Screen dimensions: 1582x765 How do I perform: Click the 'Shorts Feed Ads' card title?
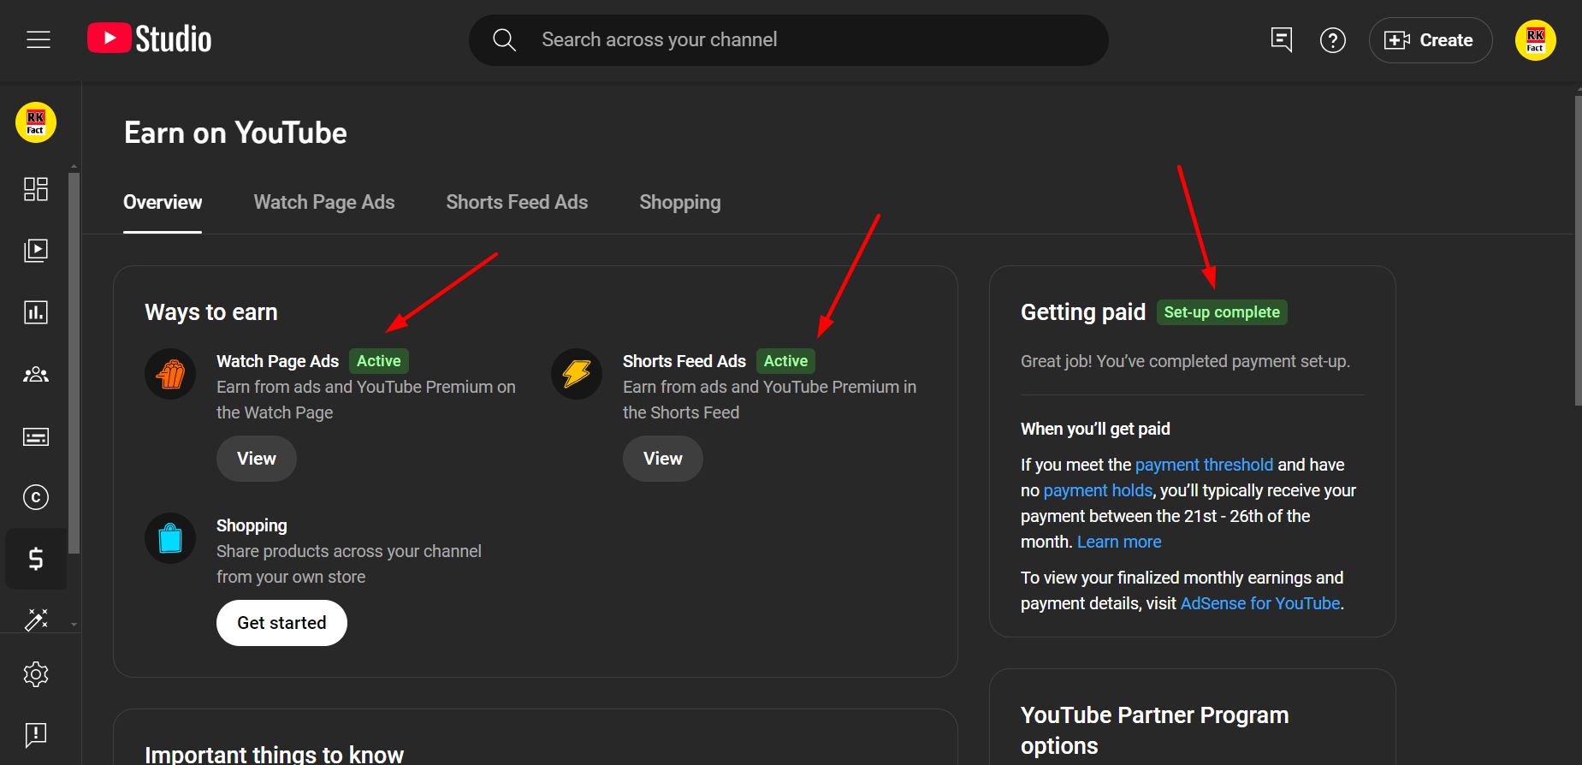[684, 361]
